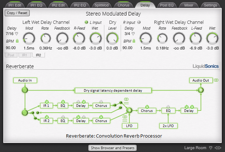Click second power icon above IR 2 Delay
The height and width of the screenshot is (152, 225).
pyautogui.click(x=84, y=117)
